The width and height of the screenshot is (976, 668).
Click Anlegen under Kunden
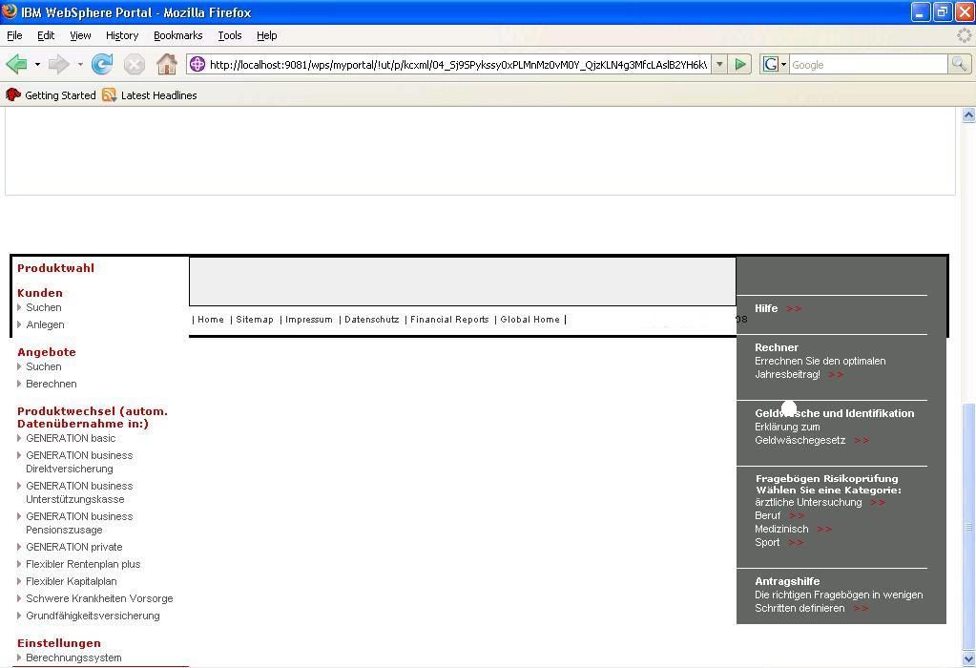click(45, 324)
